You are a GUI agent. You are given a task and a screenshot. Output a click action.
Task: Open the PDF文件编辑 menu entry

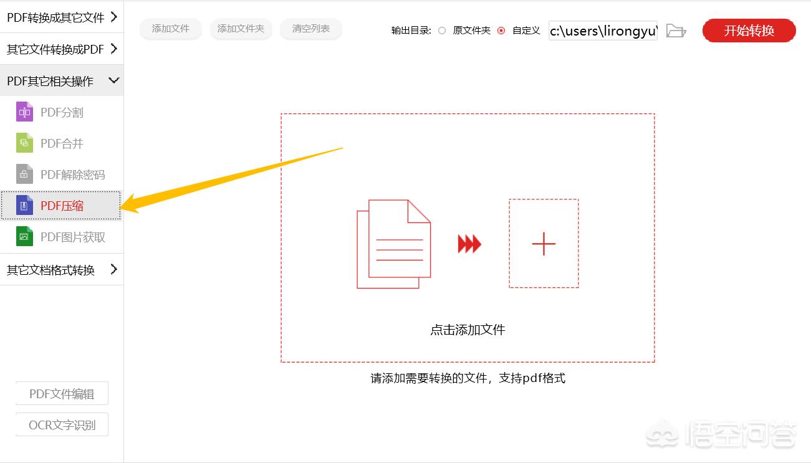61,393
